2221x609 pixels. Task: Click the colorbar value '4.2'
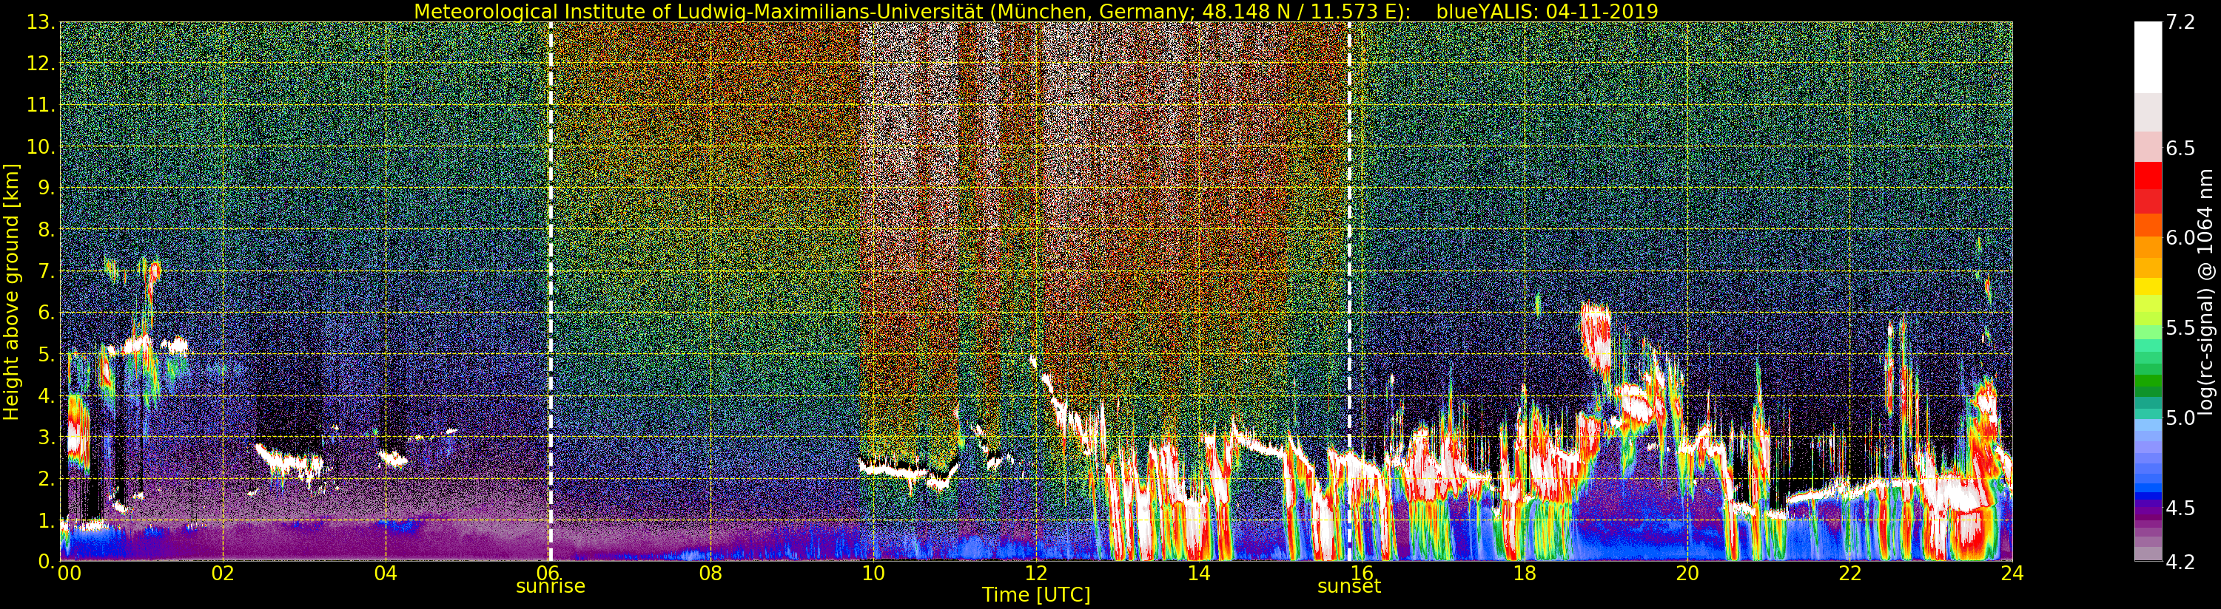click(2180, 562)
